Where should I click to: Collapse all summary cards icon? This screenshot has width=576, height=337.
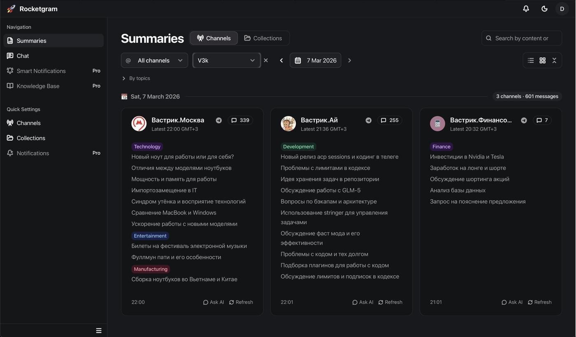click(x=554, y=60)
